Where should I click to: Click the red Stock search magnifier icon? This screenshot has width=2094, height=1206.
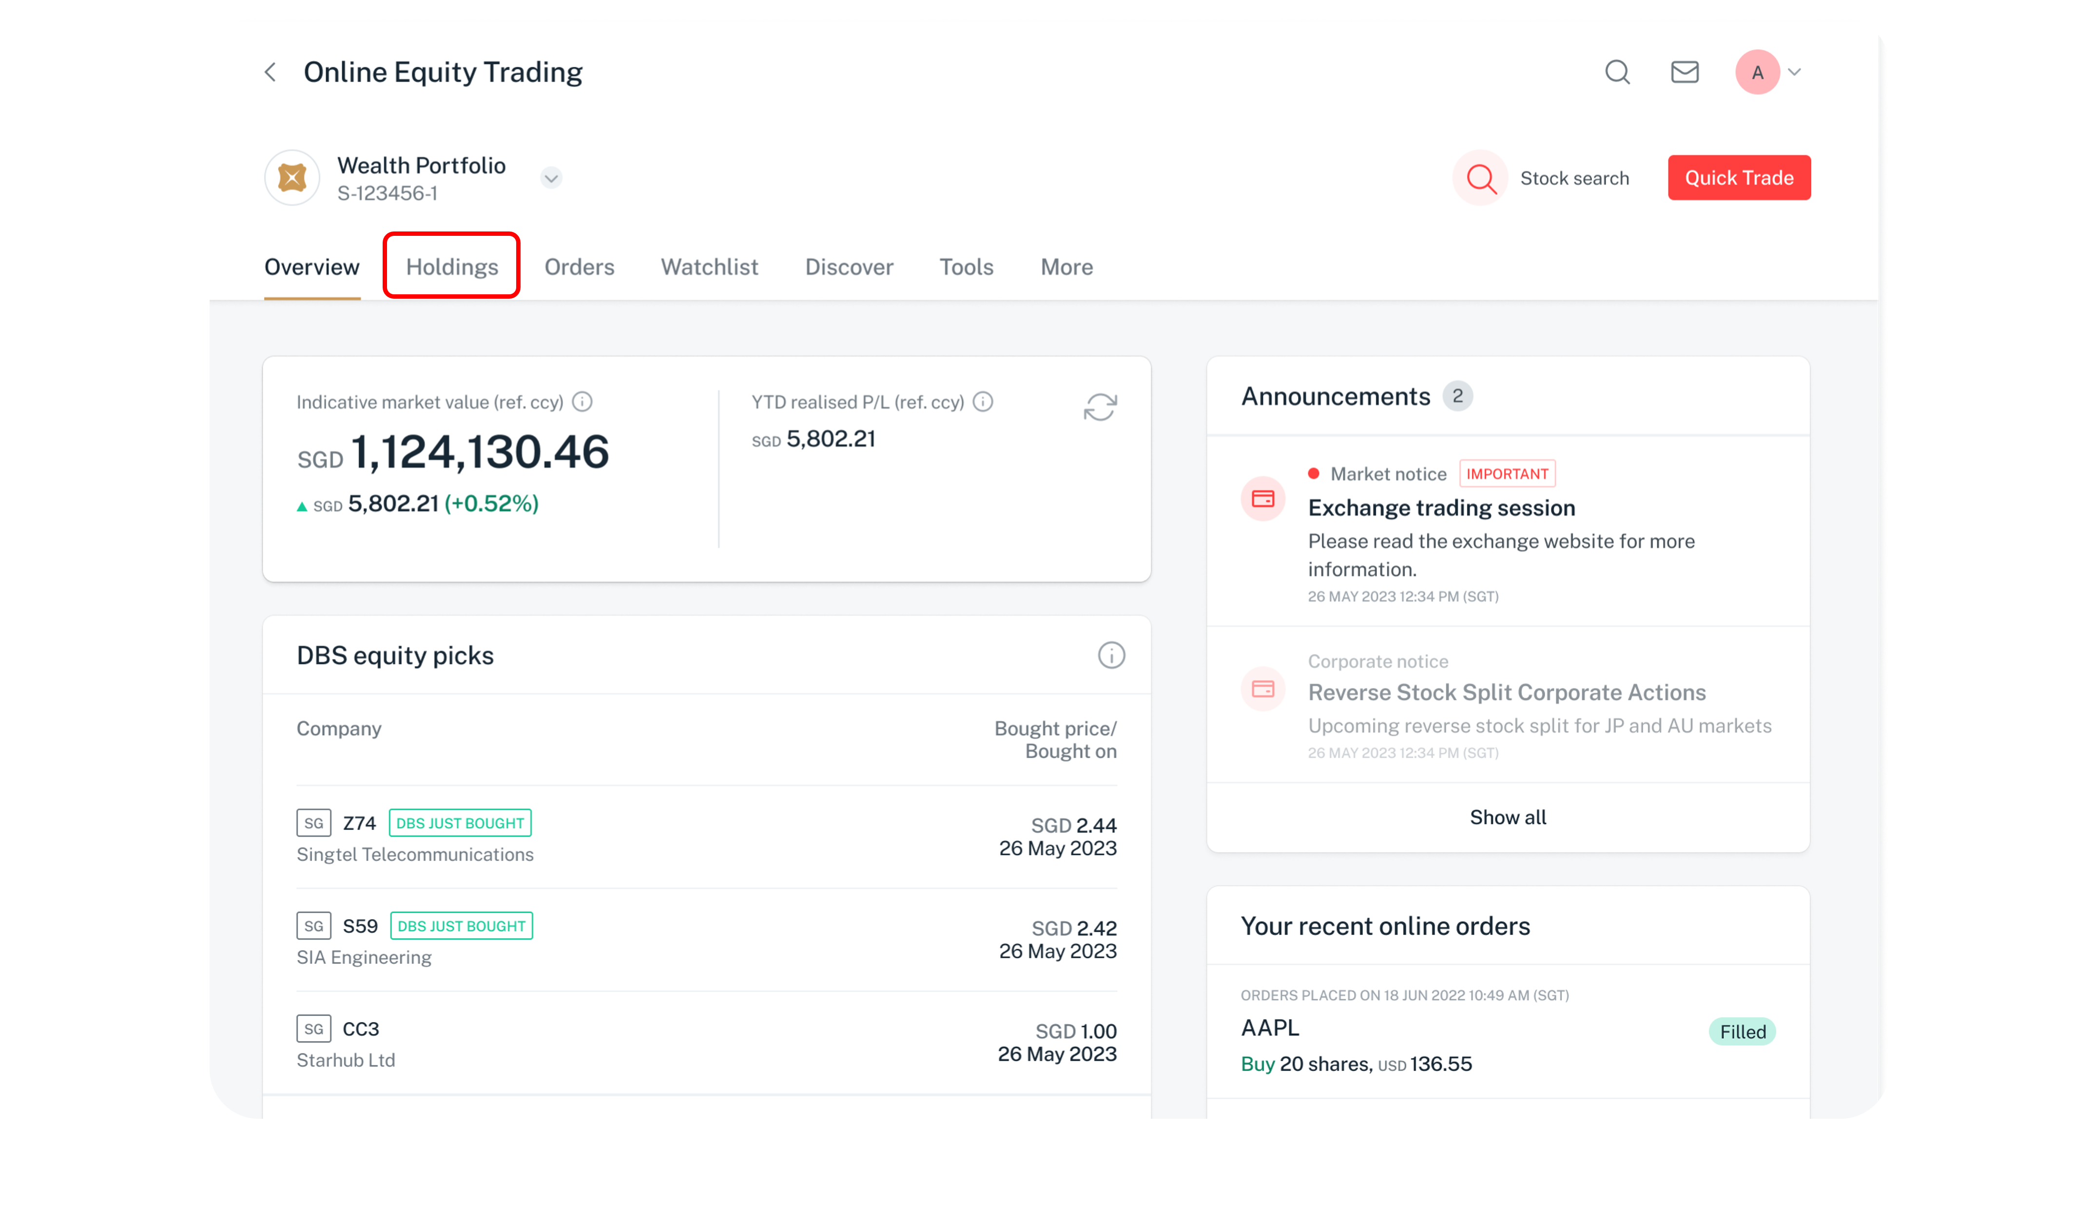[x=1480, y=177]
